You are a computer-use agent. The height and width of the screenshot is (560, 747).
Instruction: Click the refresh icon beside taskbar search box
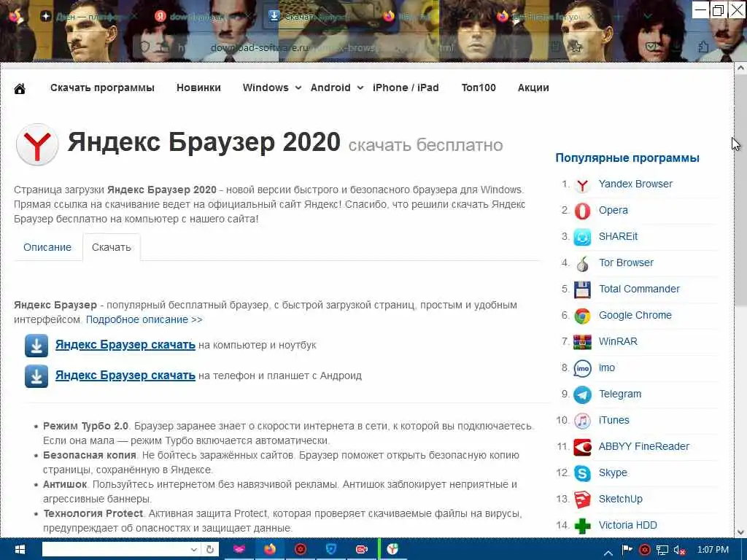(x=209, y=550)
